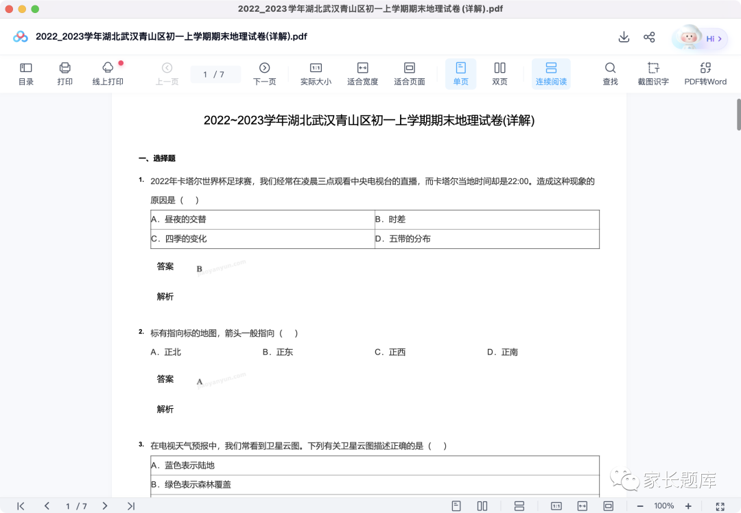Click the document title heading text
This screenshot has width=741, height=513.
pos(369,121)
